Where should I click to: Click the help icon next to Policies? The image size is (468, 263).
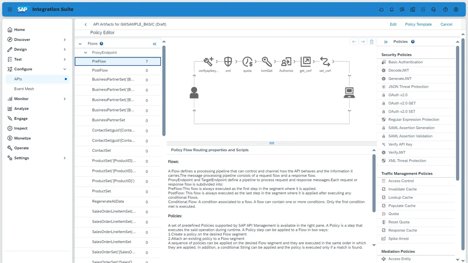point(413,42)
